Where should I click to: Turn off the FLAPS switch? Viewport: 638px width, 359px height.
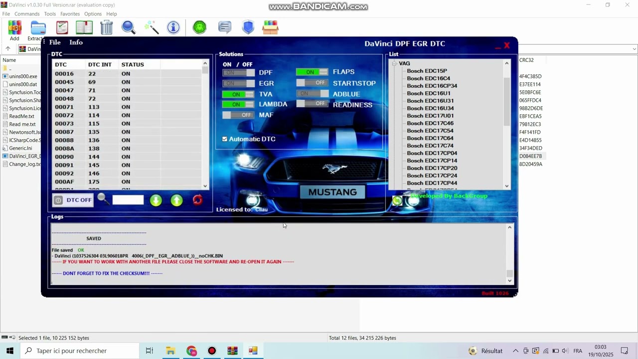312,72
